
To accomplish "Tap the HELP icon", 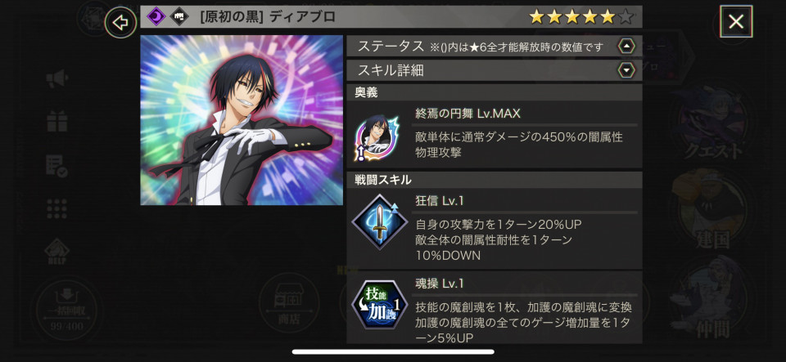I will tap(57, 252).
